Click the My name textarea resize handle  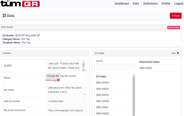[84, 95]
